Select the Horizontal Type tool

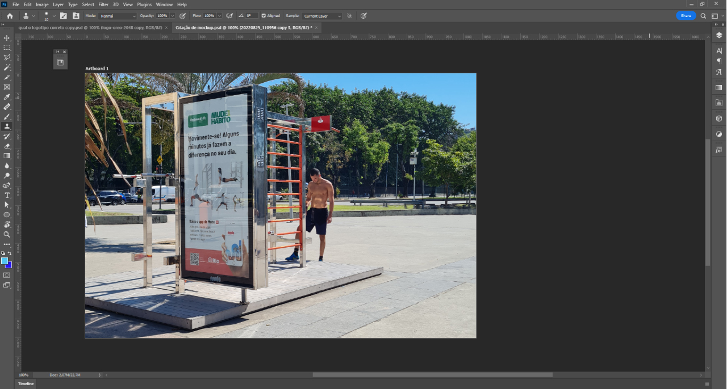7,195
